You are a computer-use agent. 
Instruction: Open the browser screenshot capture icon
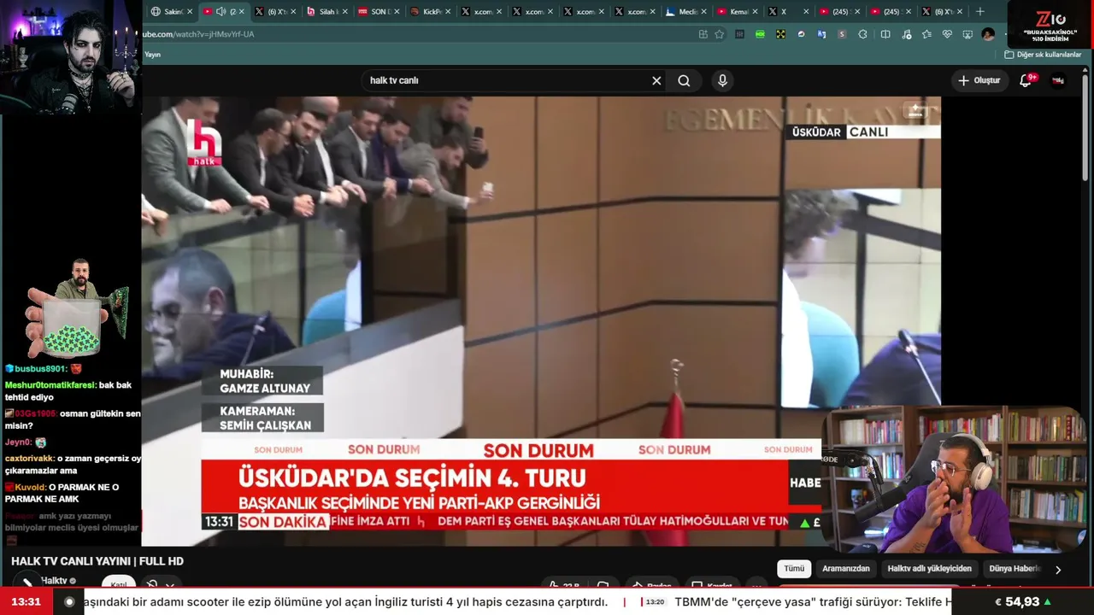(968, 34)
